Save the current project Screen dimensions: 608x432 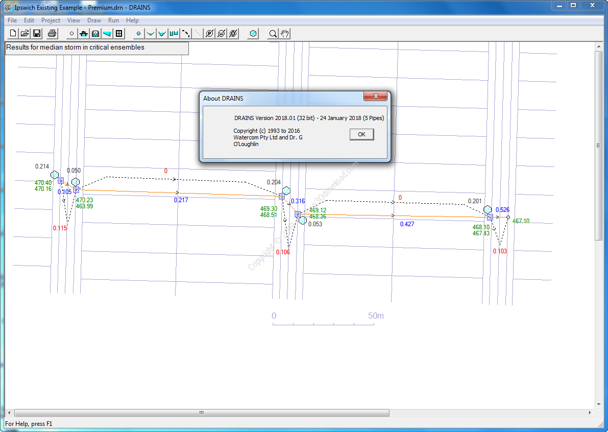point(36,33)
